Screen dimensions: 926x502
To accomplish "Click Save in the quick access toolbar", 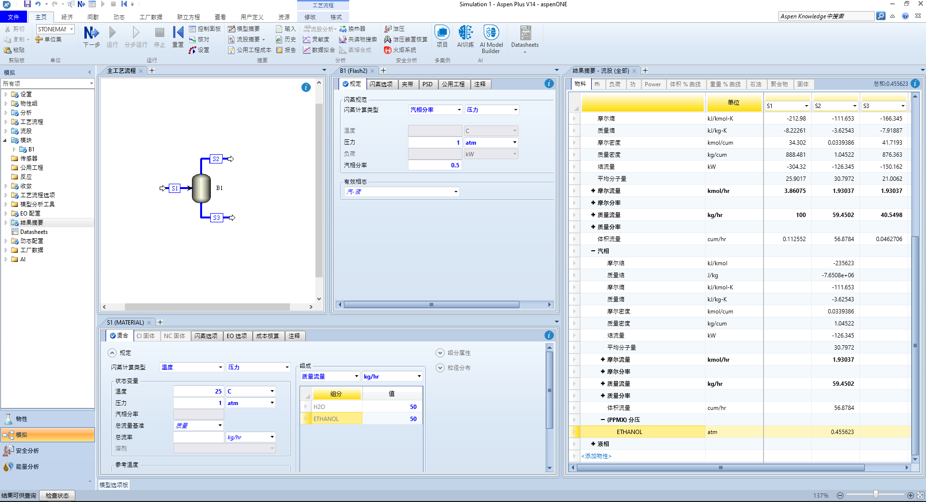I will click(27, 4).
